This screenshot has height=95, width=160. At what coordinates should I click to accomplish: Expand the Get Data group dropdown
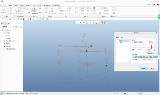click(20, 16)
